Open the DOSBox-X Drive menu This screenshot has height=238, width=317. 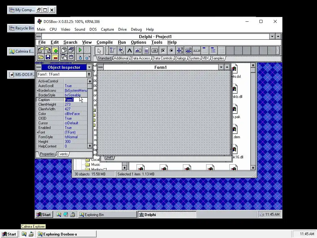point(122,29)
